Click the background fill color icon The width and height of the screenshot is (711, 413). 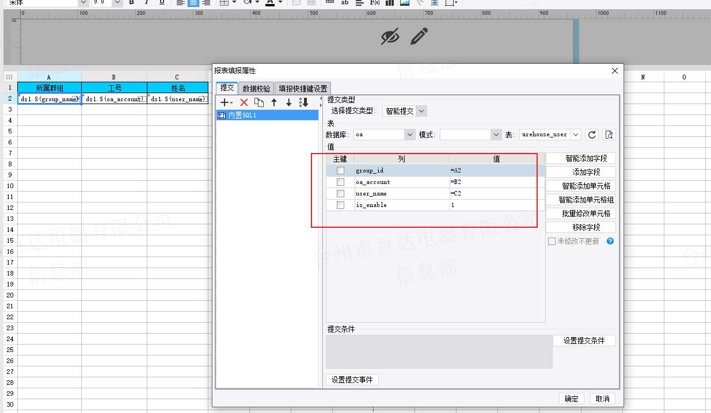[x=247, y=2]
